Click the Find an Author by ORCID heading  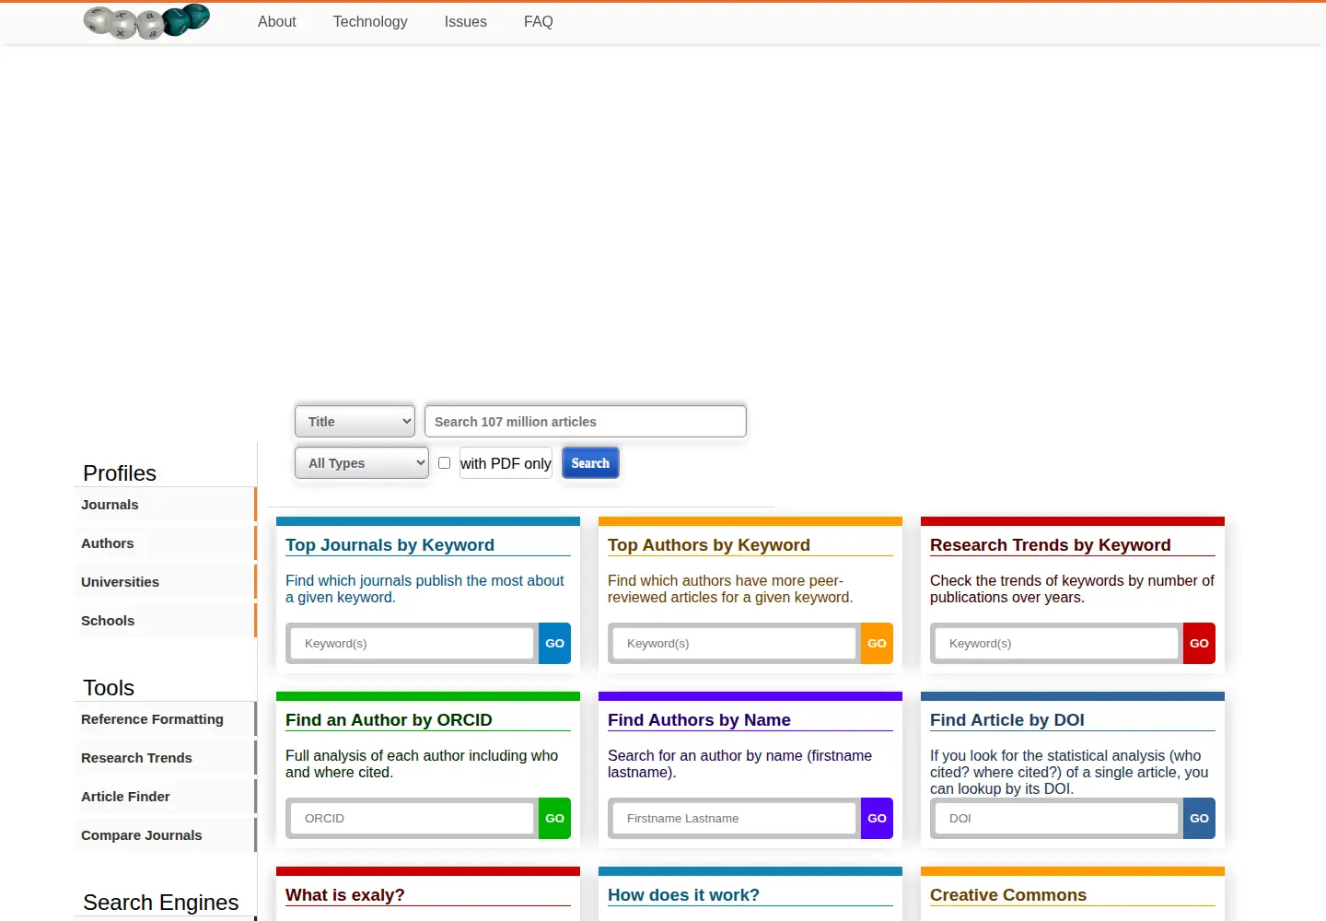[x=389, y=720]
